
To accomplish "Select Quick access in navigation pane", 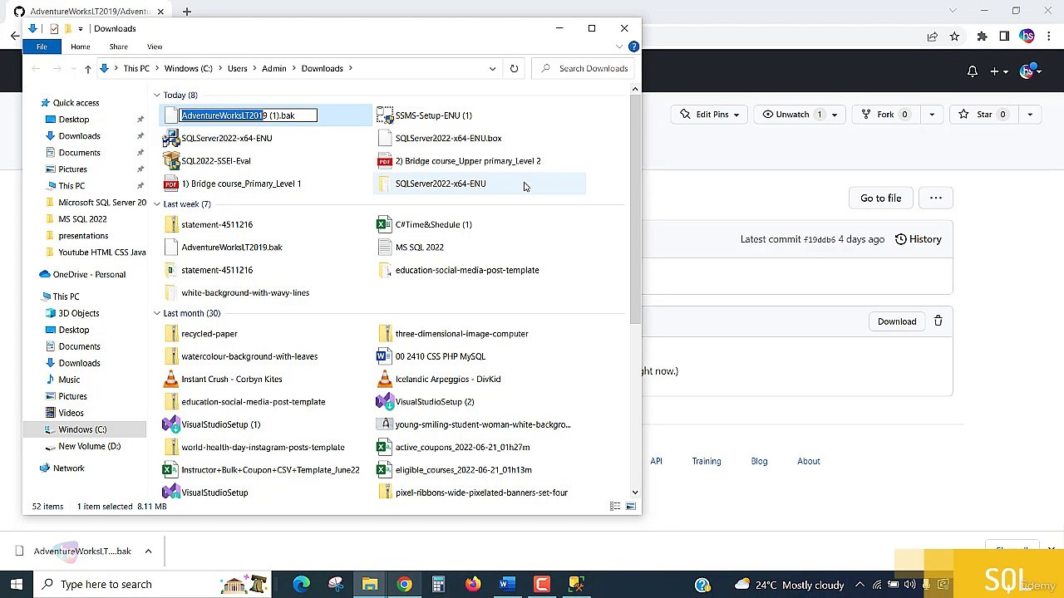I will pos(76,103).
